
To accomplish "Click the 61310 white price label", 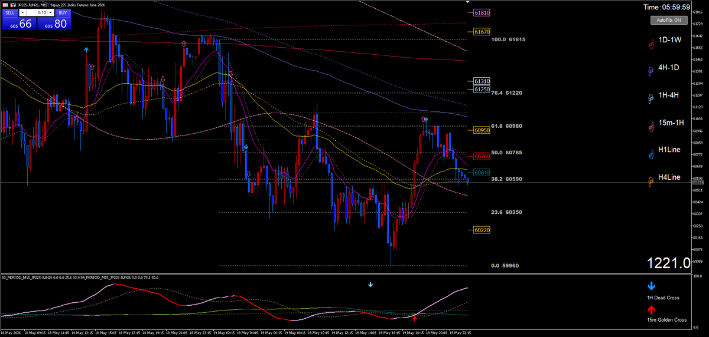I will [x=483, y=81].
